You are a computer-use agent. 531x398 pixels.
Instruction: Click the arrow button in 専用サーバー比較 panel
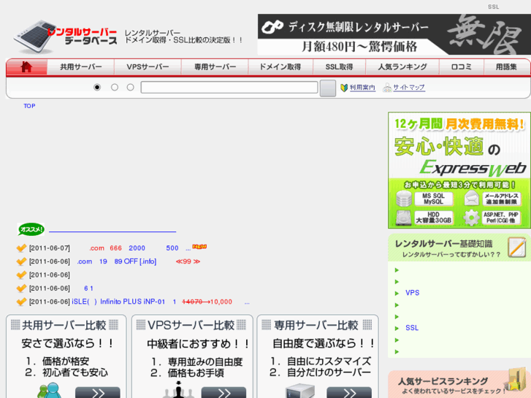[x=349, y=393]
